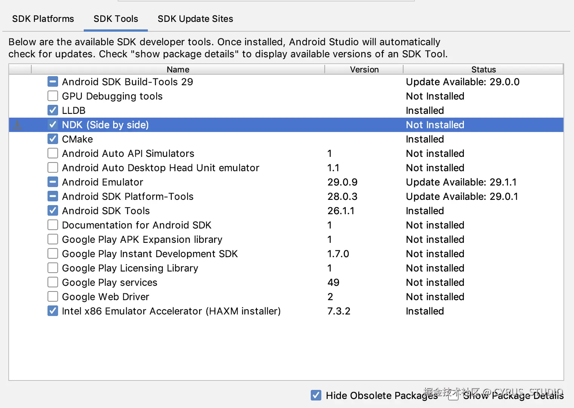Uncheck the LLDB checkbox
574x408 pixels.
(x=53, y=110)
